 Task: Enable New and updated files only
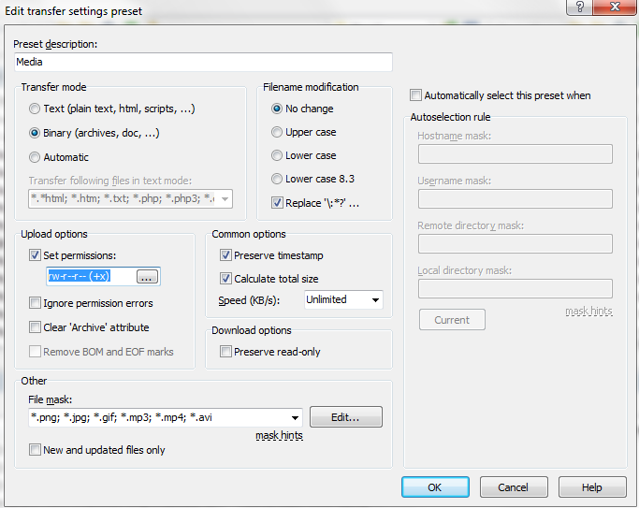coord(36,450)
